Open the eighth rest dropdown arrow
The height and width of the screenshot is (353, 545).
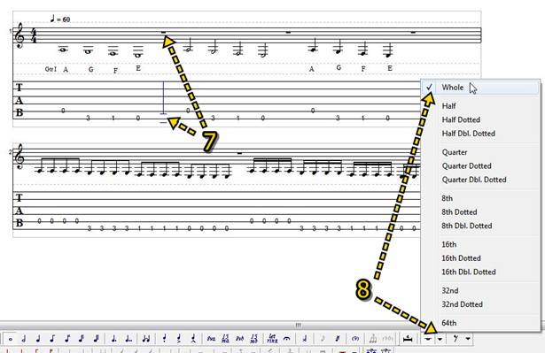(x=468, y=339)
